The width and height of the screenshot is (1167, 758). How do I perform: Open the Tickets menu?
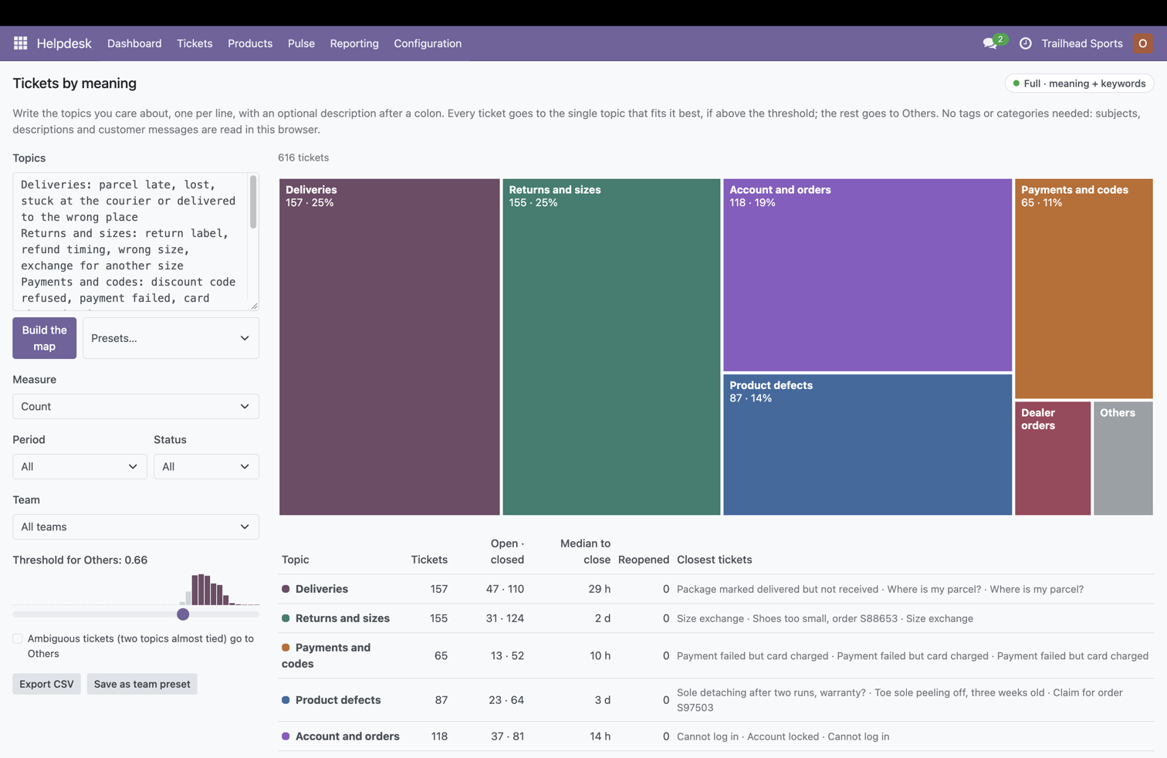coord(194,43)
